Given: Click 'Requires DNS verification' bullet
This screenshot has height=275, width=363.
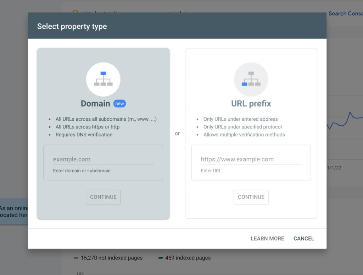Looking at the screenshot, I should coord(84,134).
